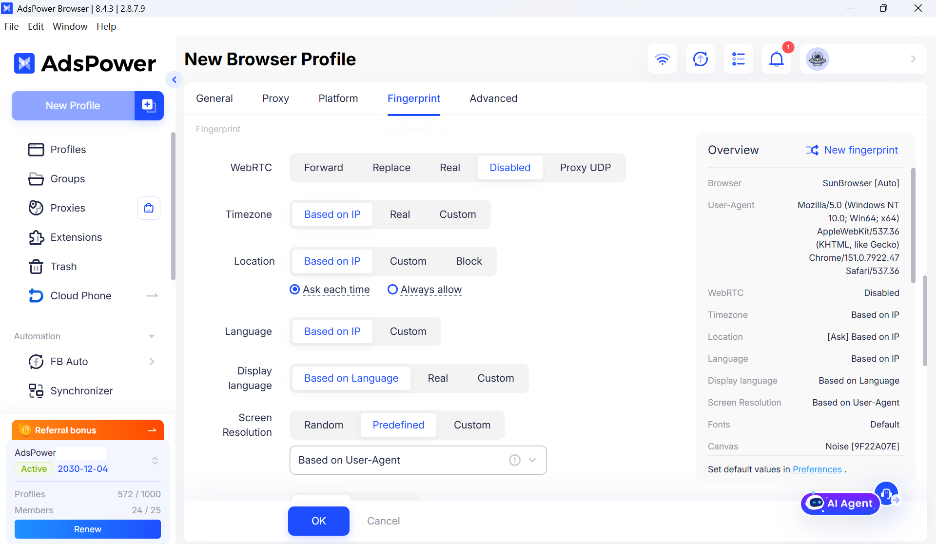Viewport: 936px width, 544px height.
Task: Click the Overview panel scrollbar
Action: [913, 225]
